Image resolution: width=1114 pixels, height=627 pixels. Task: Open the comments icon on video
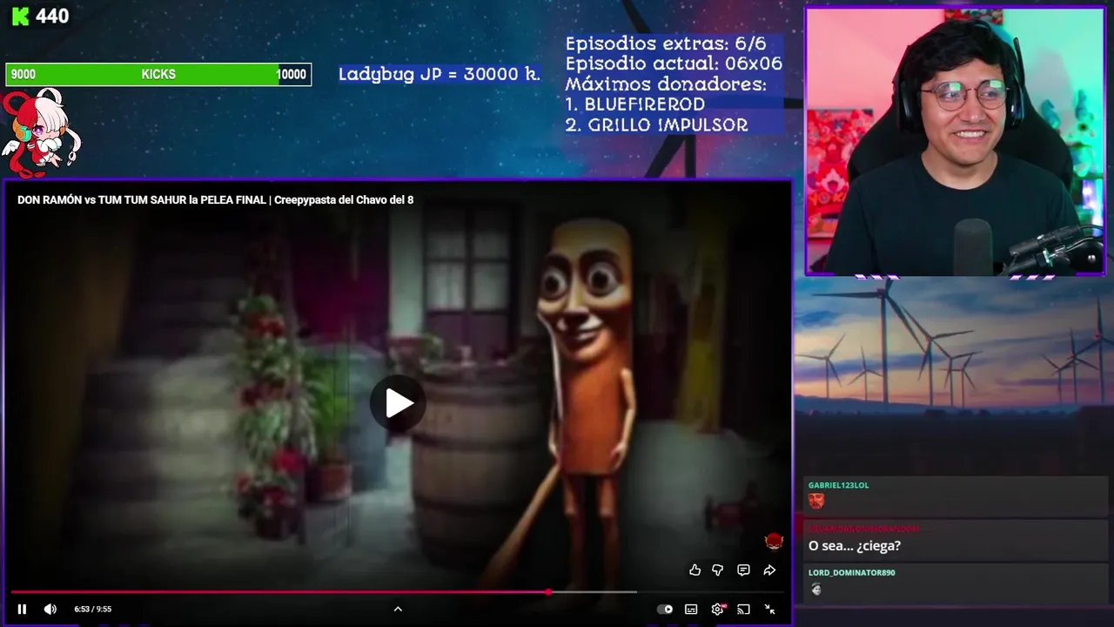click(743, 570)
